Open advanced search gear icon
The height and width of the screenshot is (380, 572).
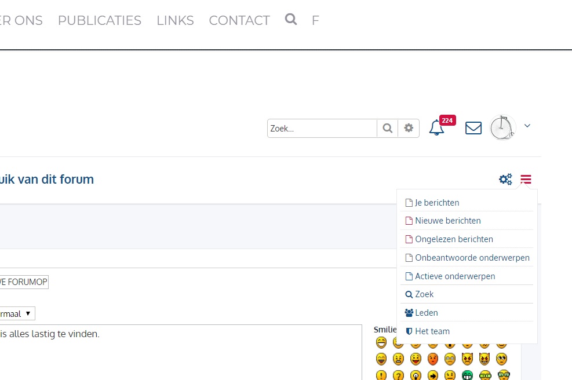coord(409,129)
